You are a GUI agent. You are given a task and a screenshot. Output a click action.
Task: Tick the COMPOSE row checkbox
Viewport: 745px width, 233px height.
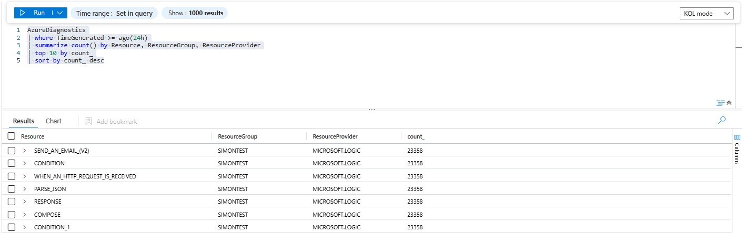click(12, 215)
